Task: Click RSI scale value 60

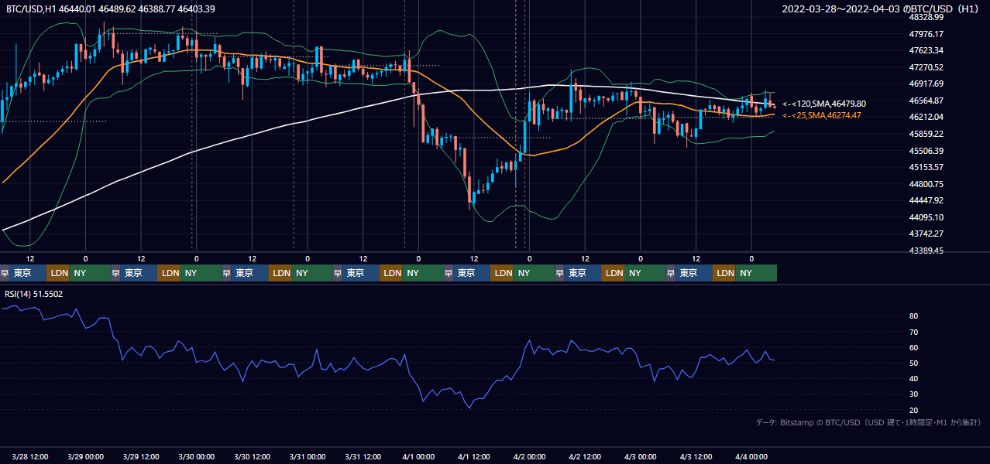Action: coord(914,347)
